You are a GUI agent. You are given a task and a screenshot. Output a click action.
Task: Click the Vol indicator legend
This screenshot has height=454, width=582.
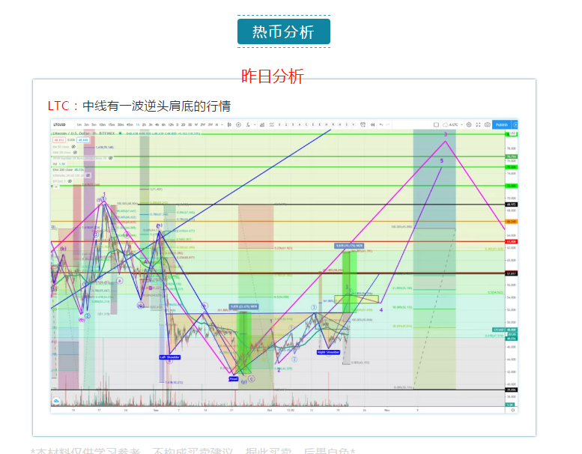point(59,164)
